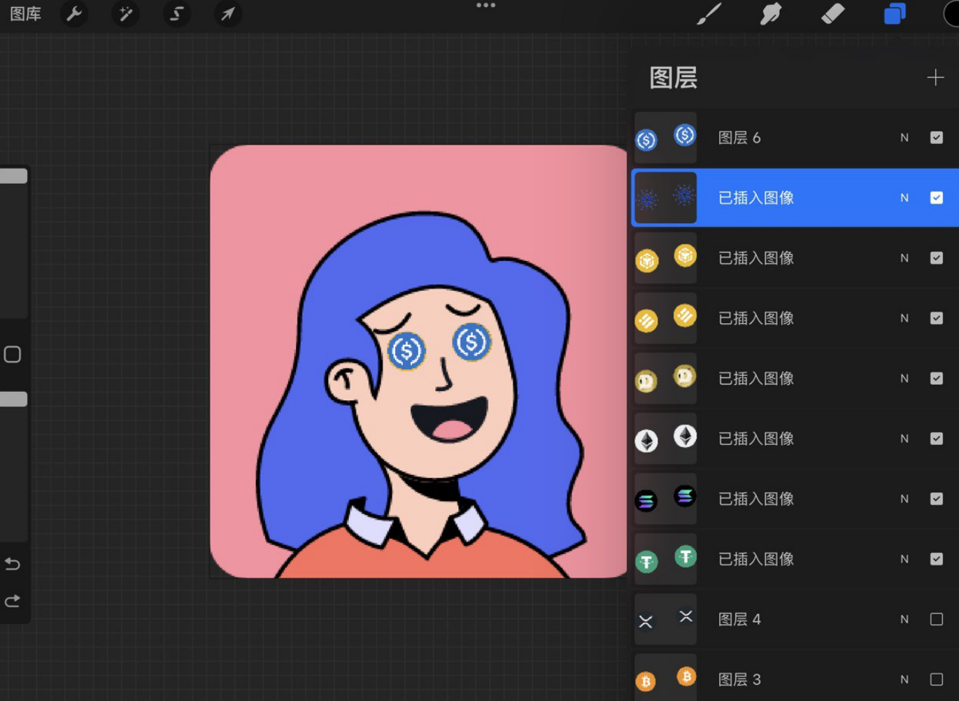Image resolution: width=959 pixels, height=701 pixels.
Task: Open blend mode N for 图层 4
Action: coord(904,619)
